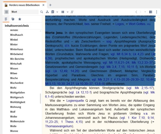Click the search magnifier icon
This screenshot has height=134, width=161.
point(42,12)
